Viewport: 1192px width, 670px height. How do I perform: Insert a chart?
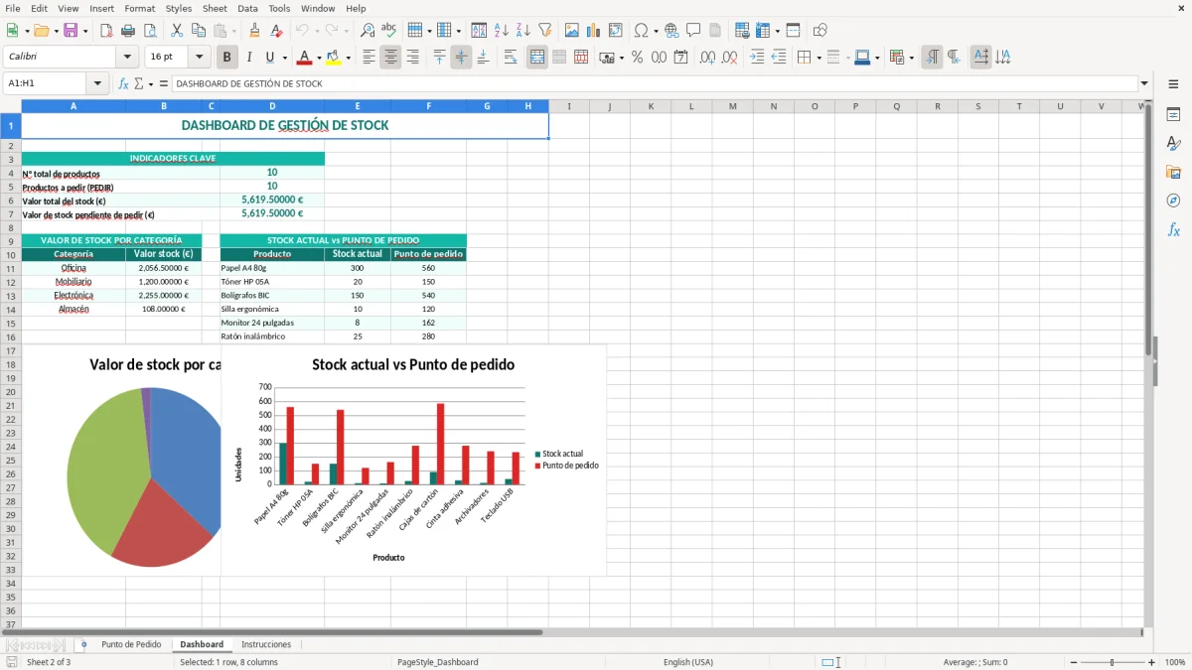coord(594,31)
